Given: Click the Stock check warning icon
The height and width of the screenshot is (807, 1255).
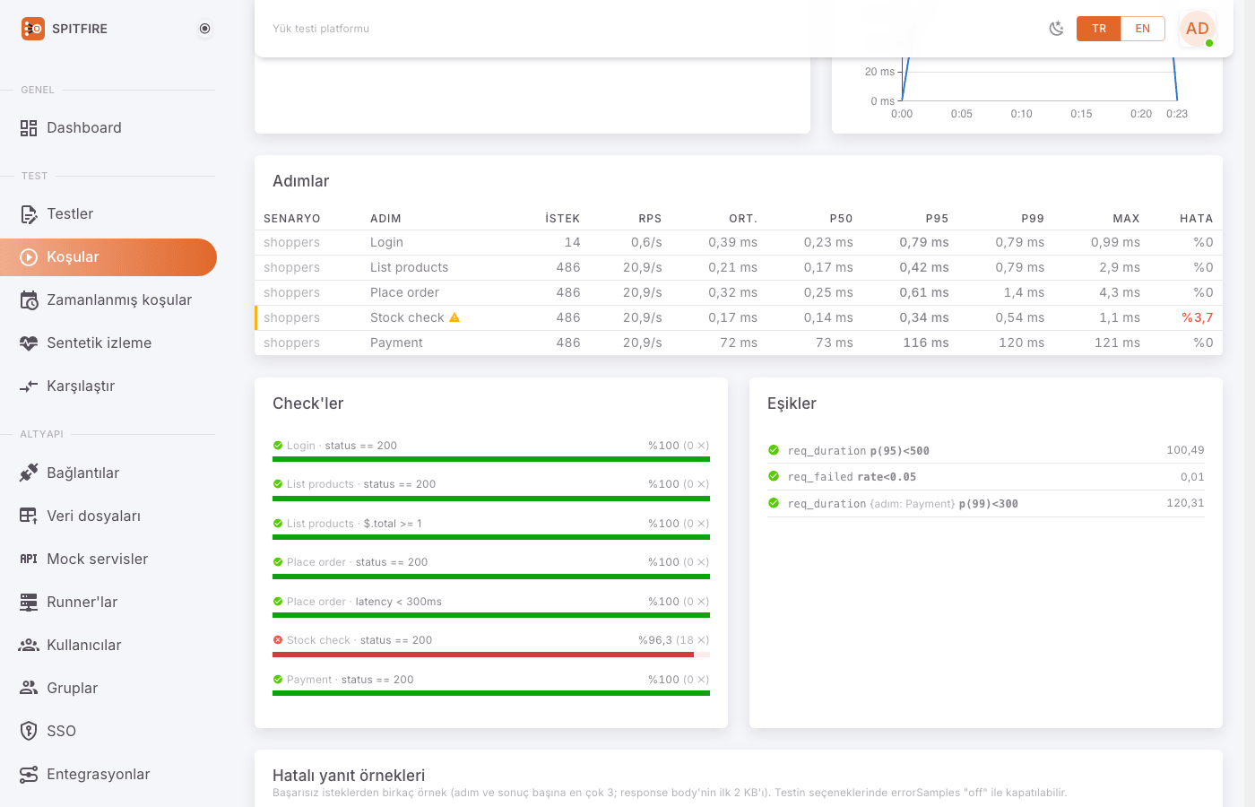Looking at the screenshot, I should [454, 317].
